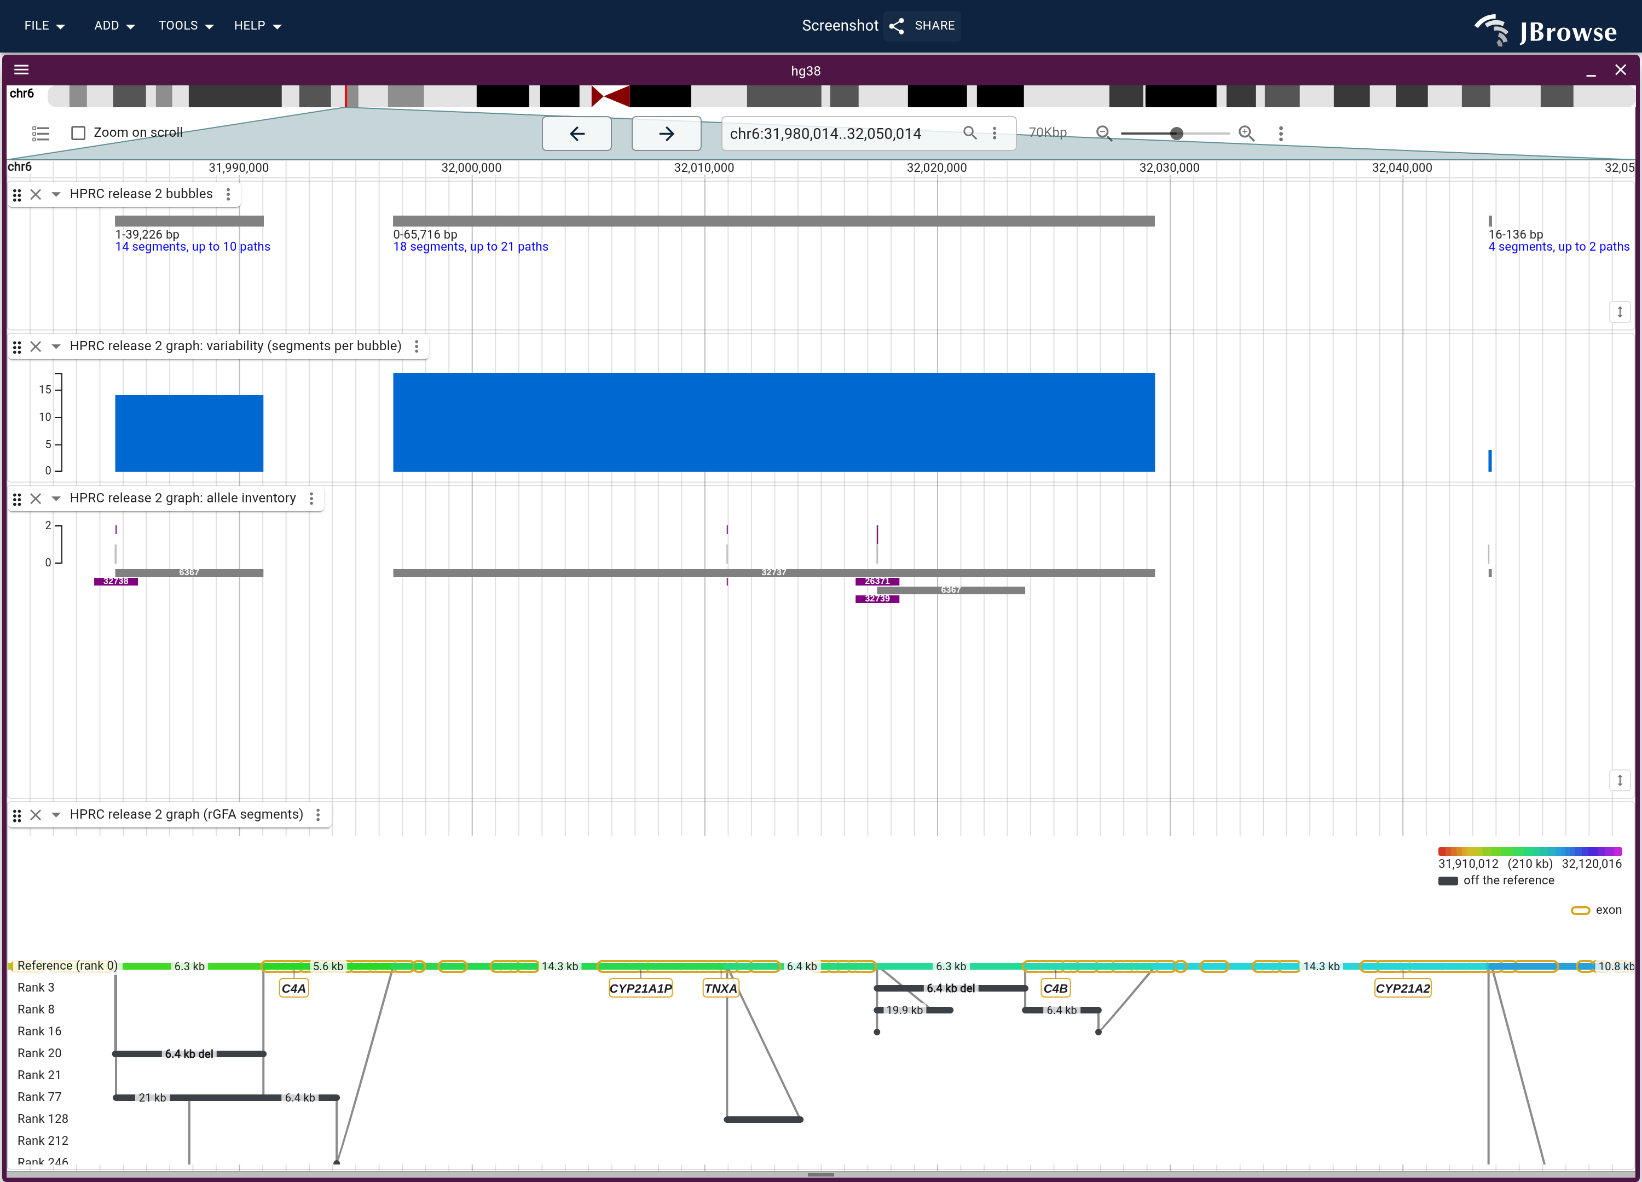Collapse the HPRC release 2 bubbles track

click(x=56, y=194)
